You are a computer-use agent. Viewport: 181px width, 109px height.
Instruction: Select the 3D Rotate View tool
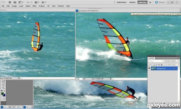click(x=3, y=81)
